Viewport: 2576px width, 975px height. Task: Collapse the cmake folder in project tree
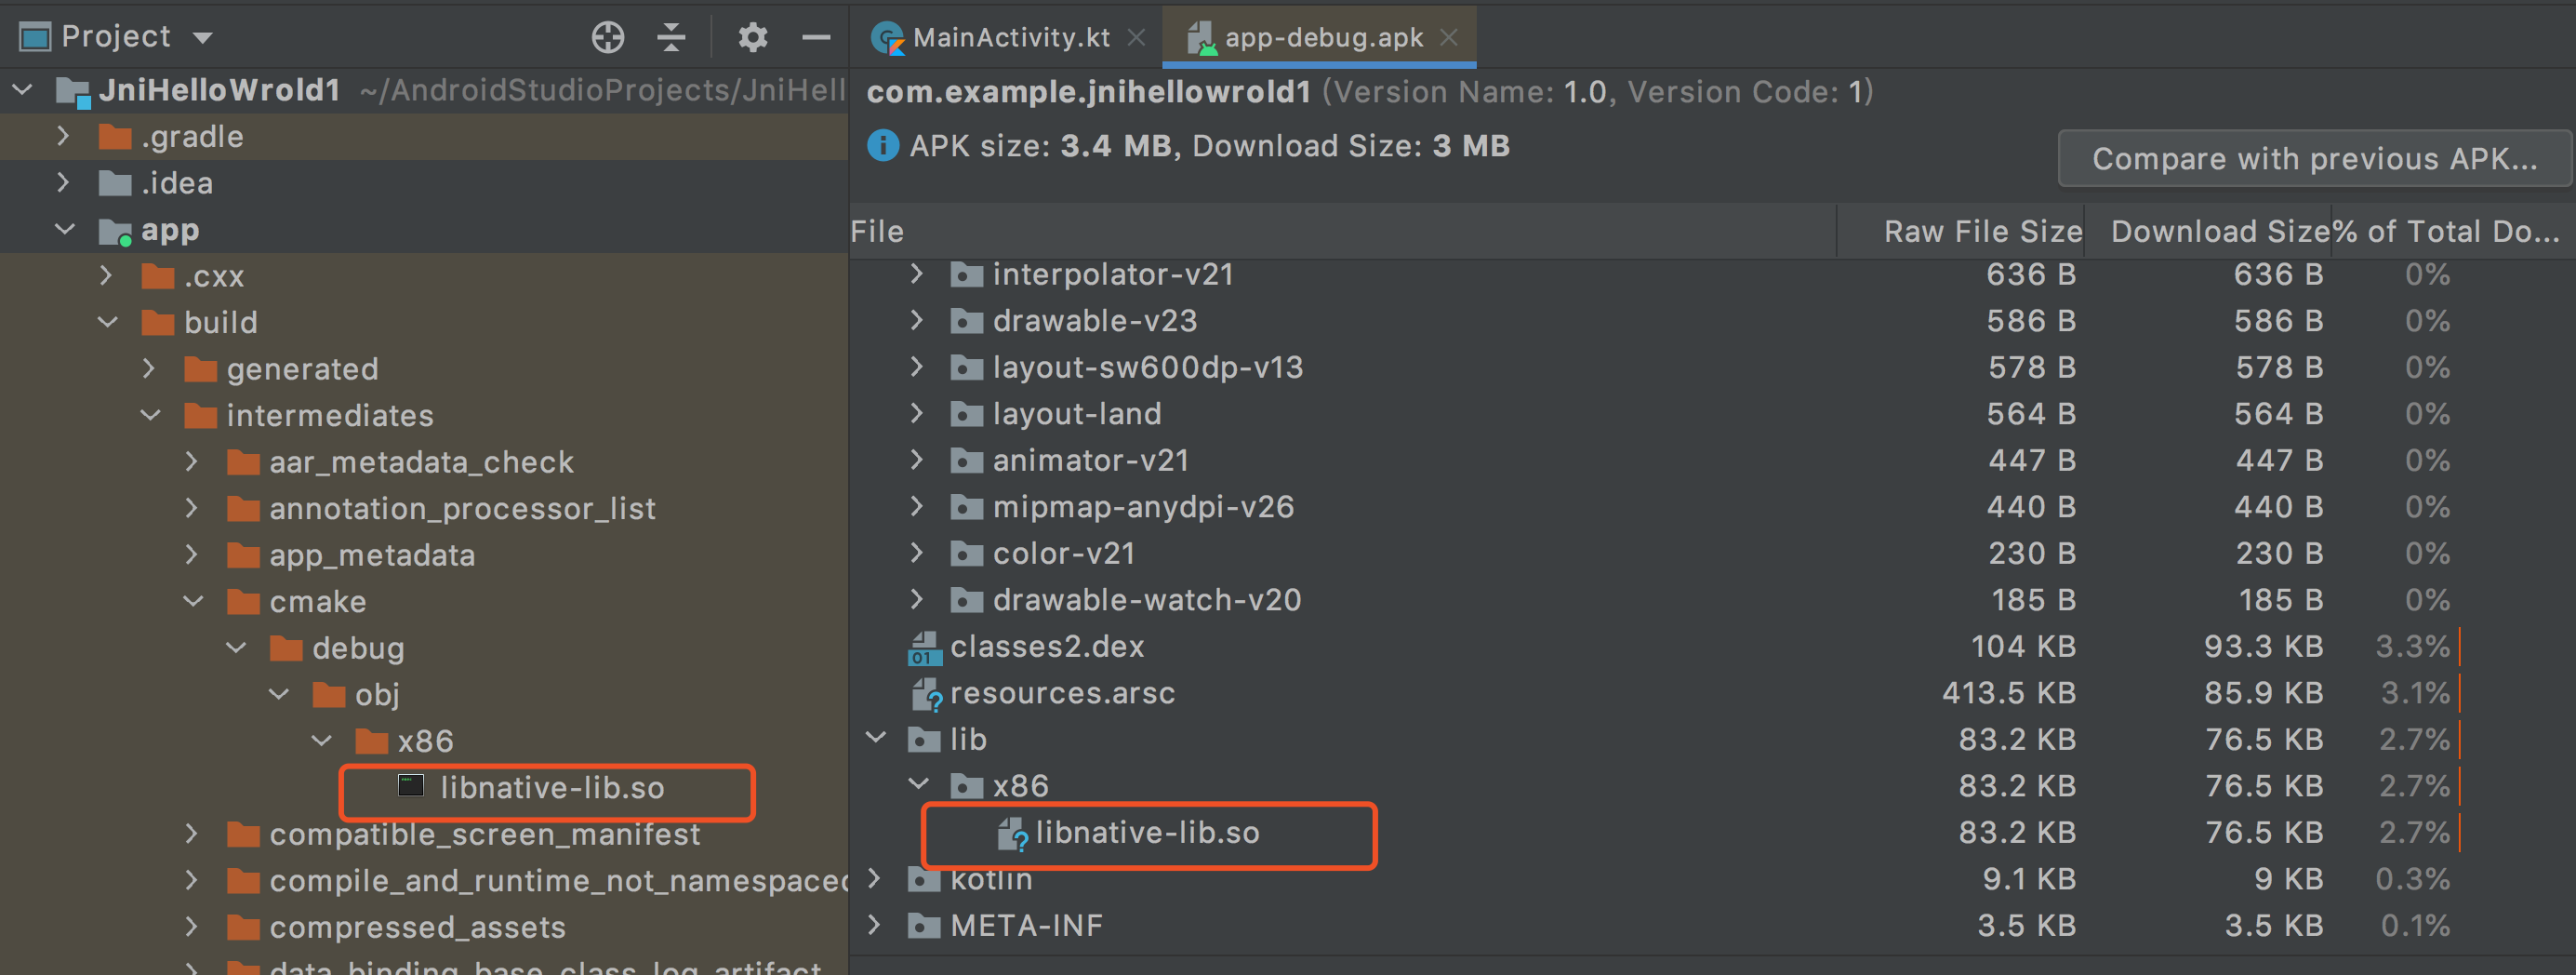[x=194, y=601]
